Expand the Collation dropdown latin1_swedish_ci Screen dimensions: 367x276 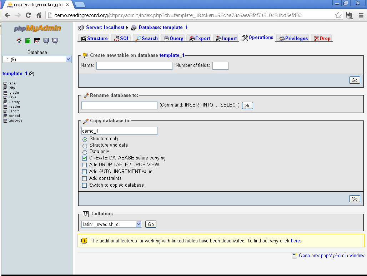(x=112, y=224)
